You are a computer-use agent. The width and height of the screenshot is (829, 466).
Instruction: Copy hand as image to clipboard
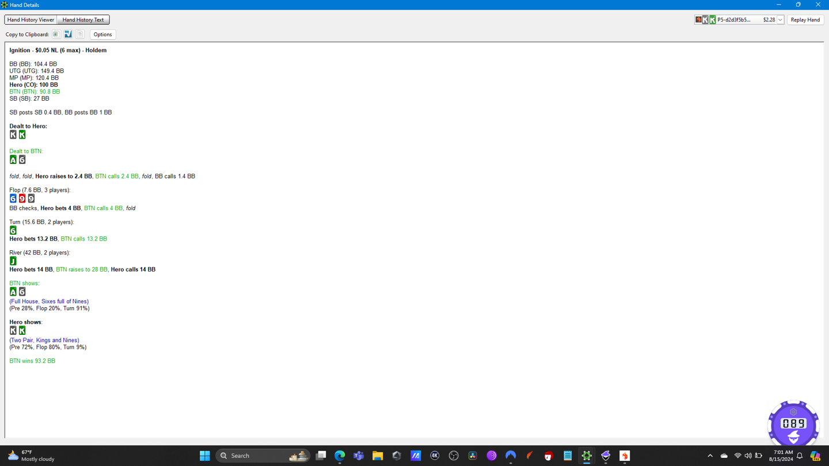point(56,35)
